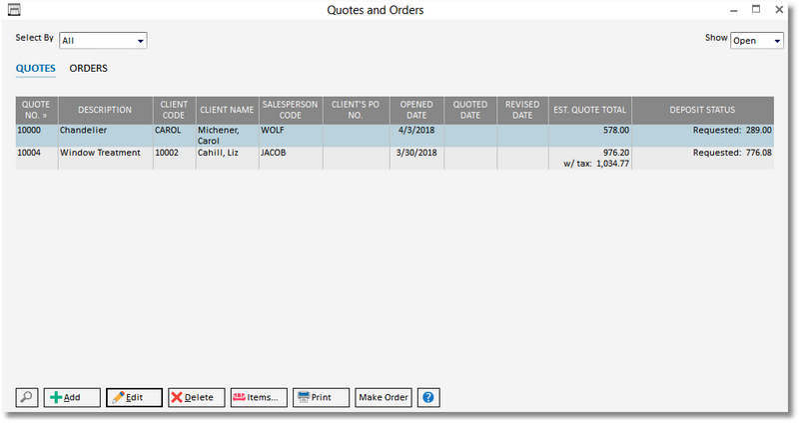Open the Show dropdown set to Open
This screenshot has width=799, height=423.
757,40
